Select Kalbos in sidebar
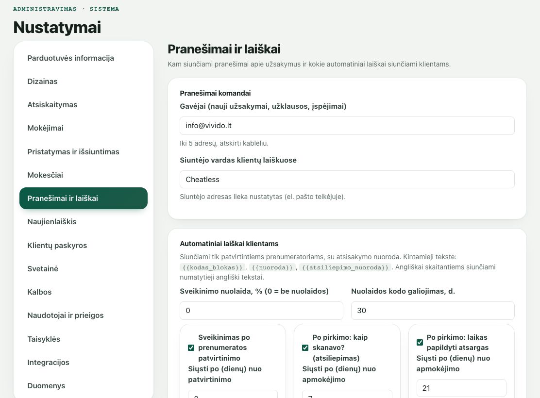 point(84,292)
